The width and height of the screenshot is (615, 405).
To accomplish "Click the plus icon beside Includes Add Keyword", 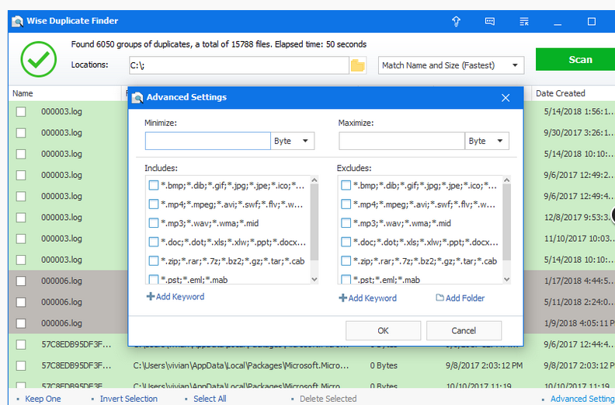I will (150, 297).
